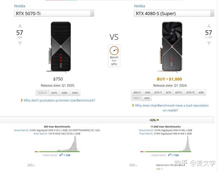This screenshot has height=172, width=221.
Task: Open the RTX 4080-S (Super) model dropdown
Action: point(174,13)
